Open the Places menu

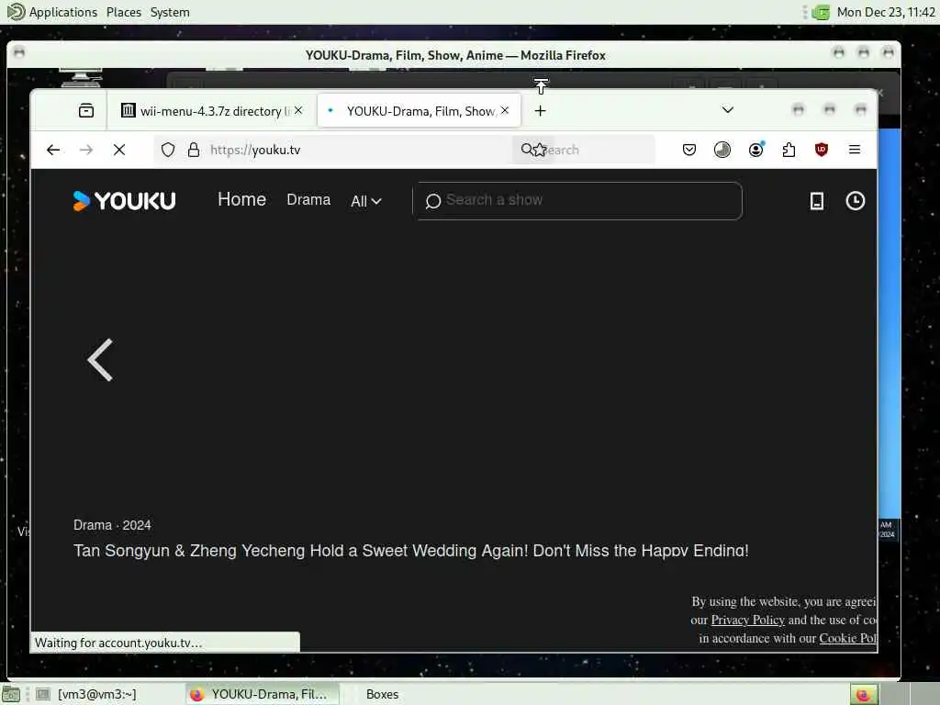click(x=124, y=12)
